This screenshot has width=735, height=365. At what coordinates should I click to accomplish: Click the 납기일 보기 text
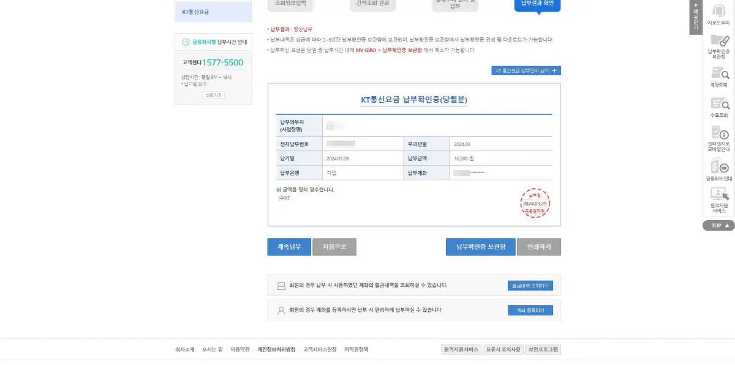(x=195, y=84)
